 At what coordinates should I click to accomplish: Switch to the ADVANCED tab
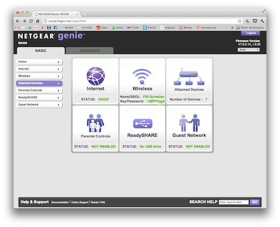pyautogui.click(x=89, y=51)
